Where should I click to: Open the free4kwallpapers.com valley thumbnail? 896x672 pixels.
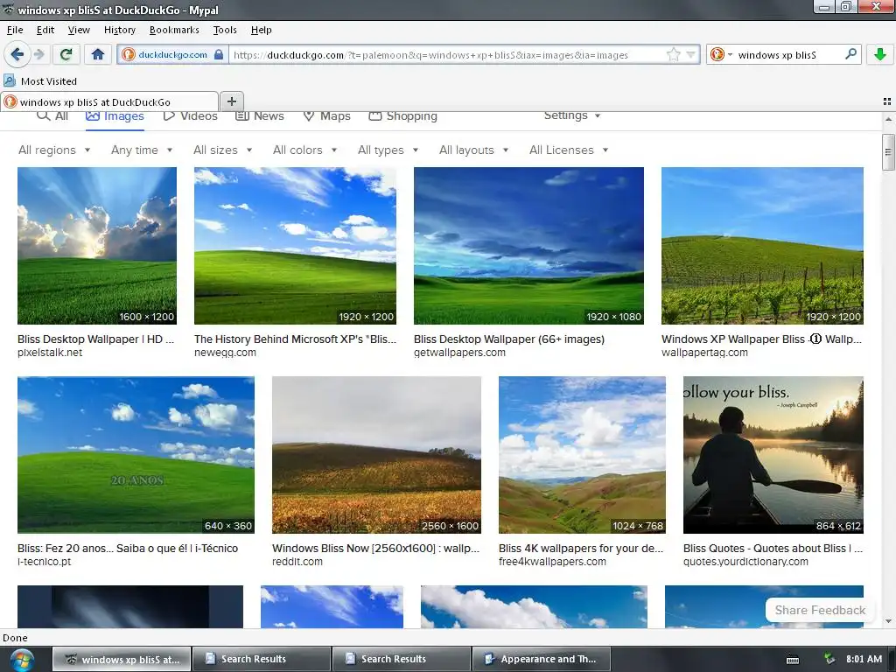pos(582,455)
